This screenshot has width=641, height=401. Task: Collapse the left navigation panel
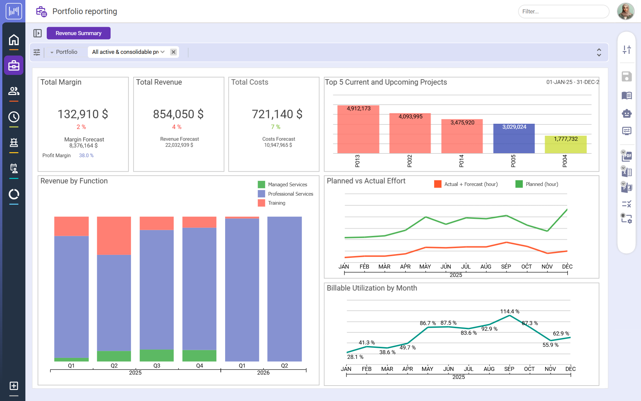point(37,33)
